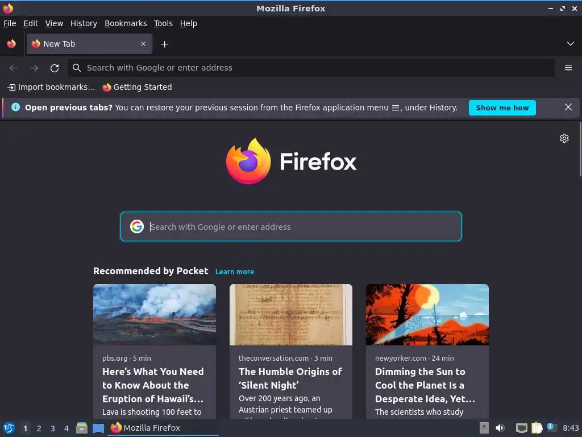
Task: Open the Edit menu
Action: 31,23
